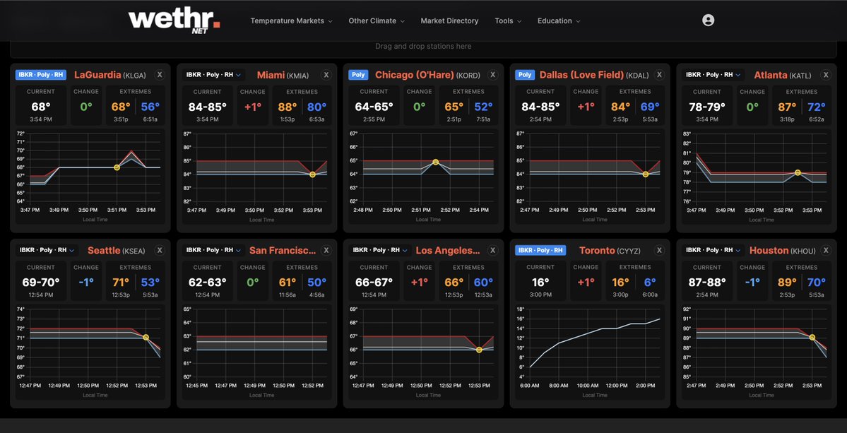The image size is (847, 433).
Task: Open Houston's IBKR · Poly · RH dropdown
Action: click(713, 250)
